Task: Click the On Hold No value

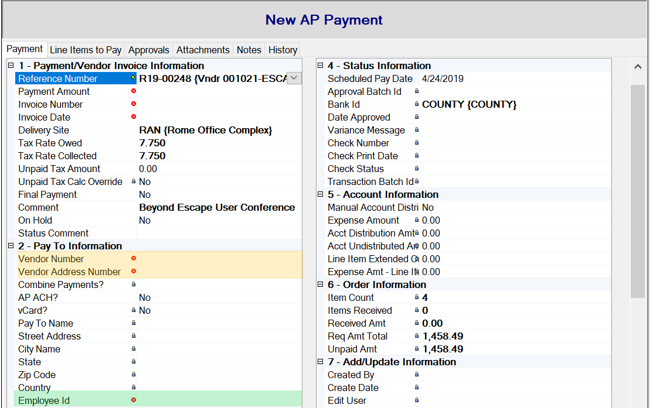Action: point(145,220)
